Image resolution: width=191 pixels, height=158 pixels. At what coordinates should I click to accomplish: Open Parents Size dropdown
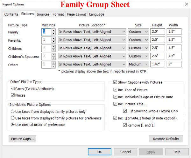138,40
